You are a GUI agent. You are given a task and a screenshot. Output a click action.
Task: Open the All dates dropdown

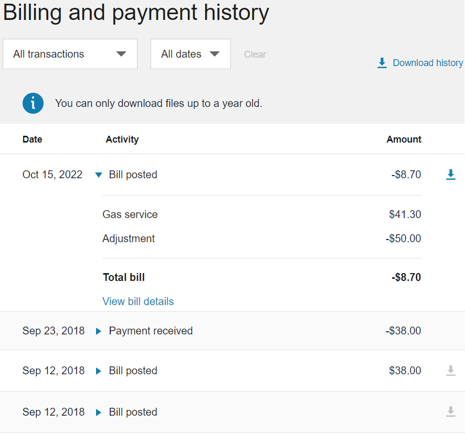pyautogui.click(x=191, y=54)
